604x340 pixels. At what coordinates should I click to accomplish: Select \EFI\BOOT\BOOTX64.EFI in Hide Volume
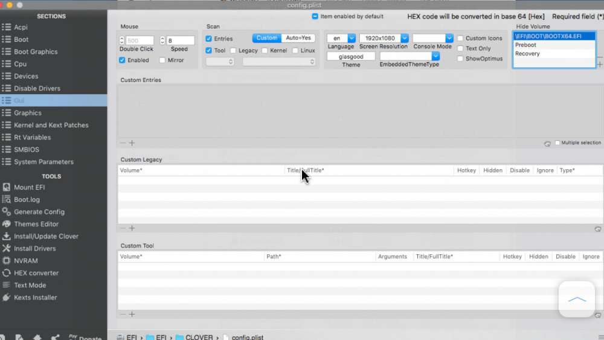click(554, 36)
